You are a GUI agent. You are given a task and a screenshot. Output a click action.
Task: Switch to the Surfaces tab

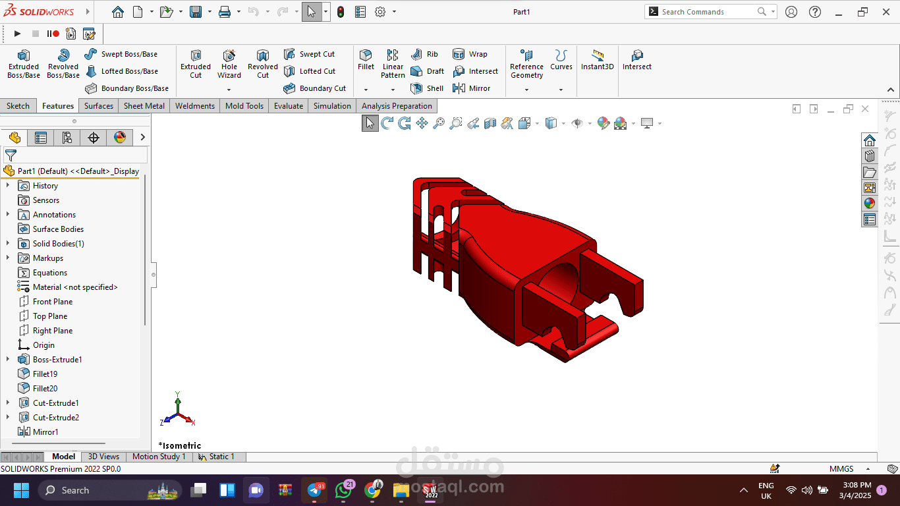coord(99,106)
